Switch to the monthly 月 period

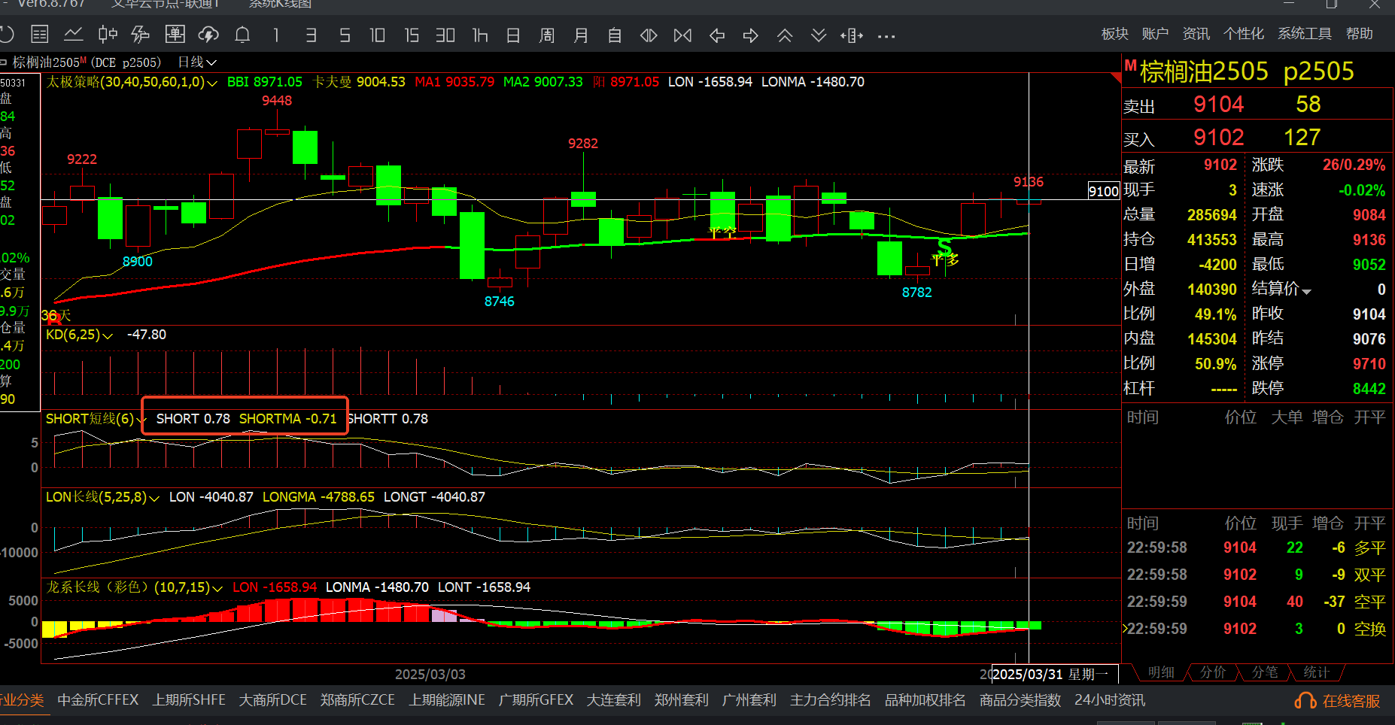[x=581, y=35]
